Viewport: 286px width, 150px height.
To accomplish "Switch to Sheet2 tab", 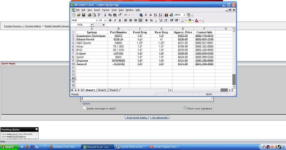I will (x=102, y=90).
